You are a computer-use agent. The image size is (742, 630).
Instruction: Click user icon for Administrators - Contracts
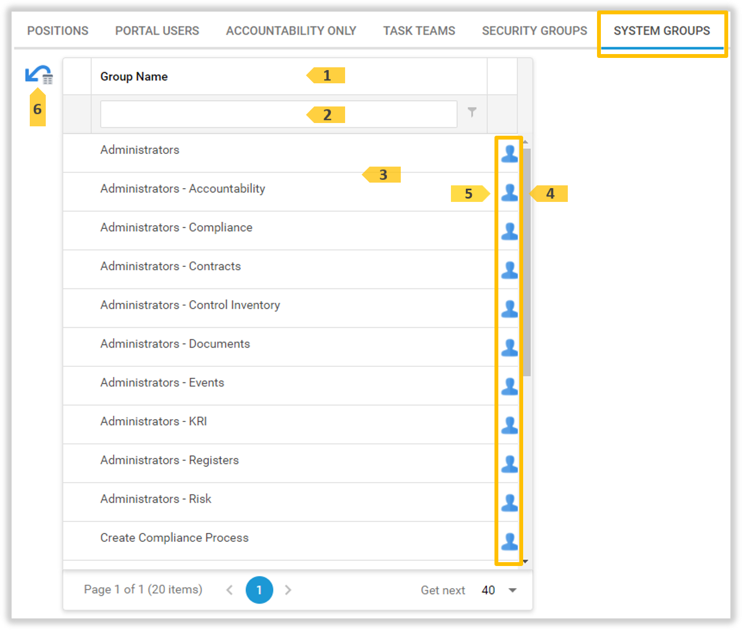click(x=509, y=270)
